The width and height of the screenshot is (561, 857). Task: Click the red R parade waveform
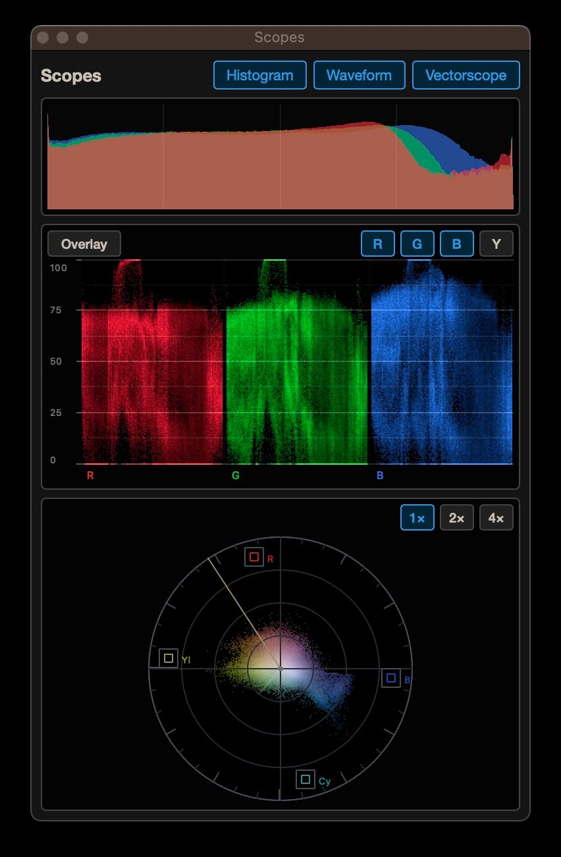pyautogui.click(x=153, y=361)
